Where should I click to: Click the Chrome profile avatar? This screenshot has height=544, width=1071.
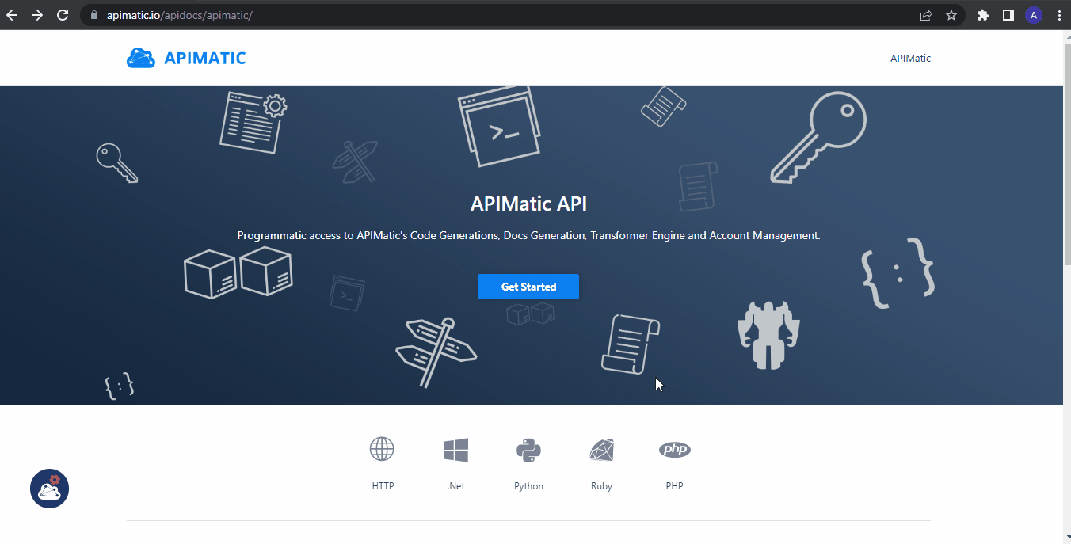(1033, 14)
